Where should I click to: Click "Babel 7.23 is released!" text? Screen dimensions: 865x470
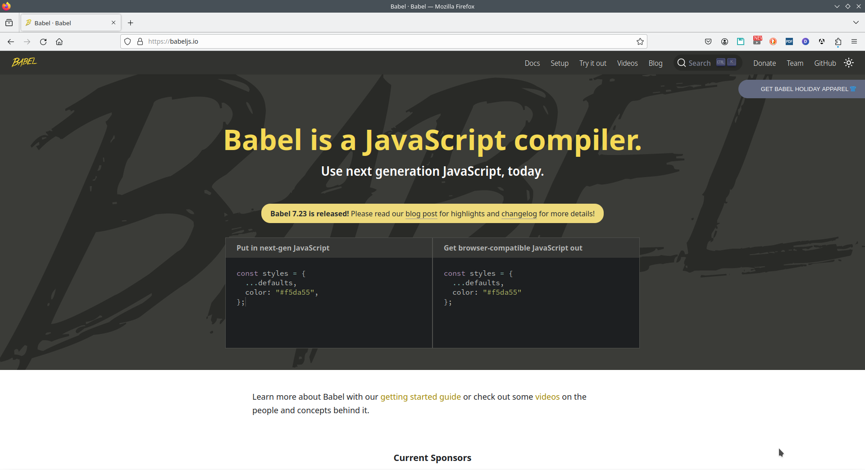click(310, 214)
